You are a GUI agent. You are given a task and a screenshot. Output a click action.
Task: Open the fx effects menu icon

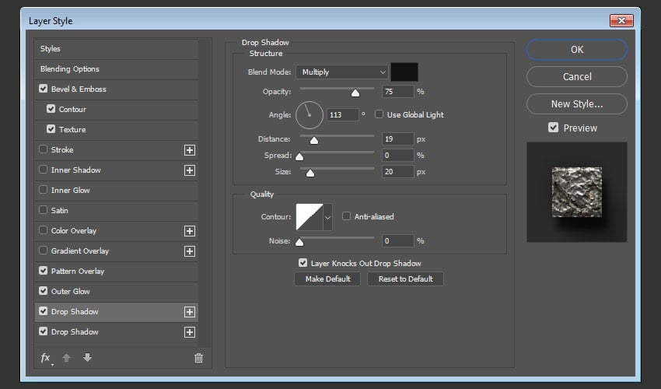46,358
